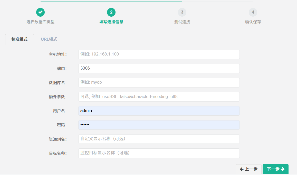This screenshot has height=176, width=297.
Task: Click the 用户名 field containing admin
Action: tap(159, 111)
